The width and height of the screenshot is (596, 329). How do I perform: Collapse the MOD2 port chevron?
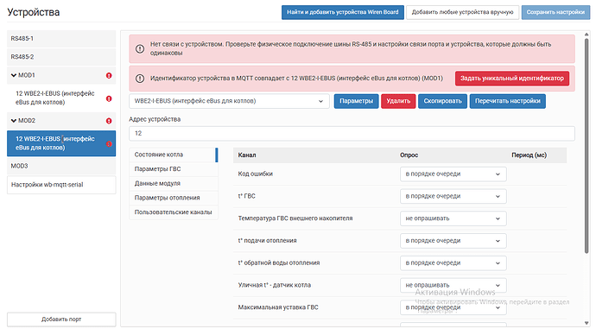pyautogui.click(x=14, y=121)
